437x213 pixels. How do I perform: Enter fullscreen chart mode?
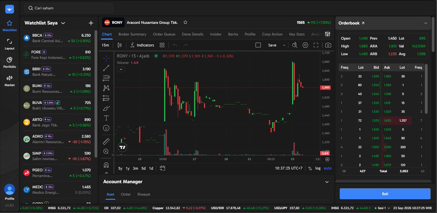pyautogui.click(x=316, y=45)
